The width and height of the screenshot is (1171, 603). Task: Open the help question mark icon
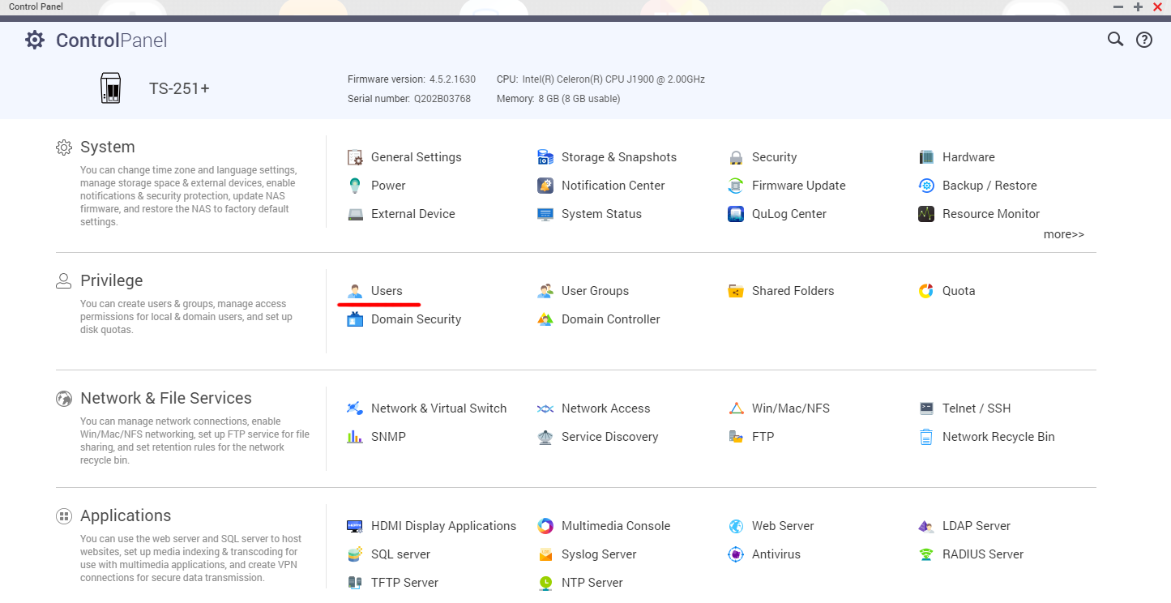point(1144,40)
